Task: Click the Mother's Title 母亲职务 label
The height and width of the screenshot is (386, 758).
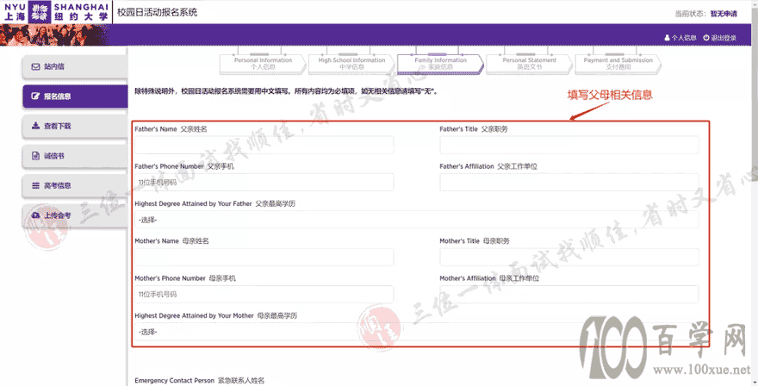Action: coord(475,241)
